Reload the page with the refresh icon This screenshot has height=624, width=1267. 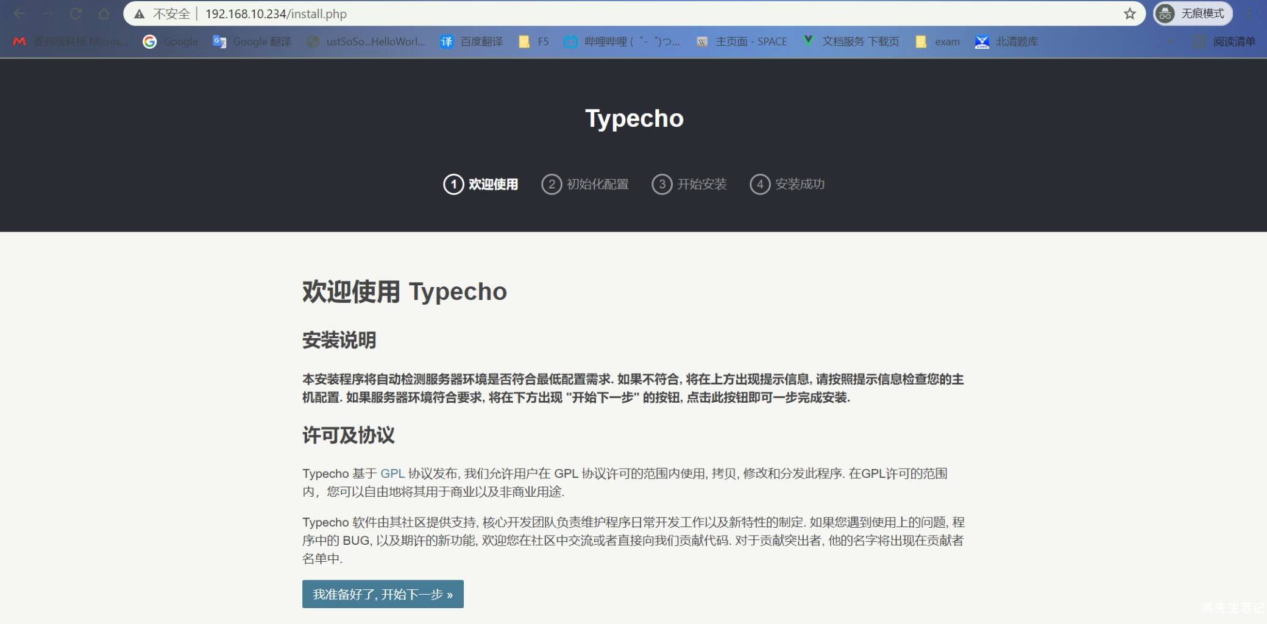pyautogui.click(x=76, y=13)
